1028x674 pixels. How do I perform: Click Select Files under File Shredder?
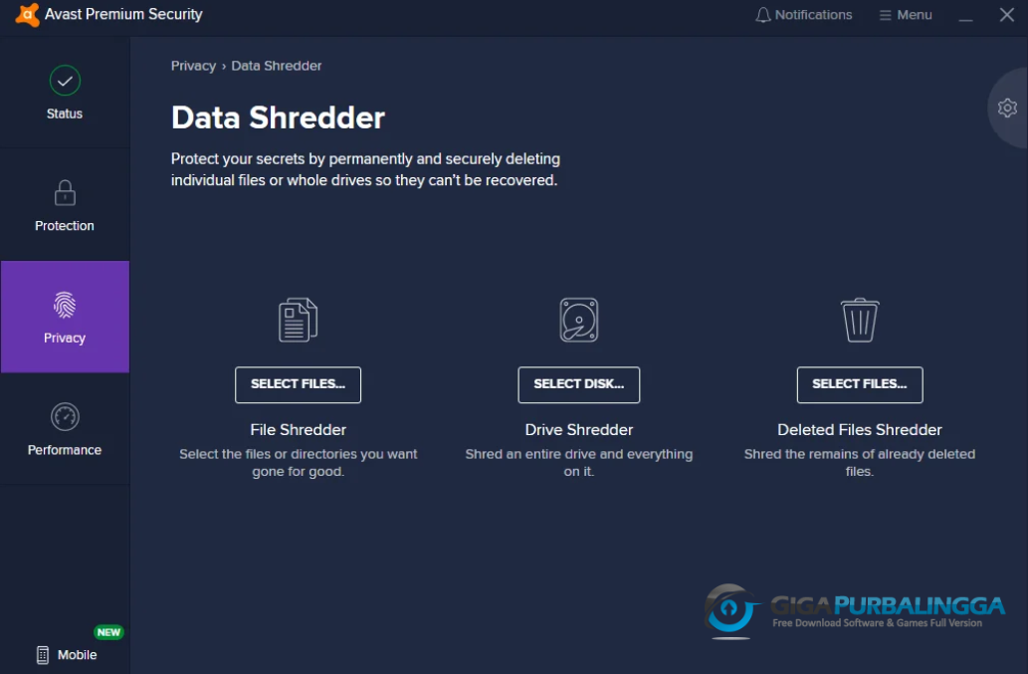(x=298, y=384)
